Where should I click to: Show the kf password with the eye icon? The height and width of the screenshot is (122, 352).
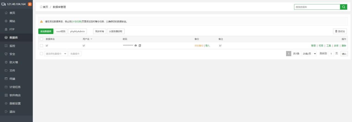(136, 45)
